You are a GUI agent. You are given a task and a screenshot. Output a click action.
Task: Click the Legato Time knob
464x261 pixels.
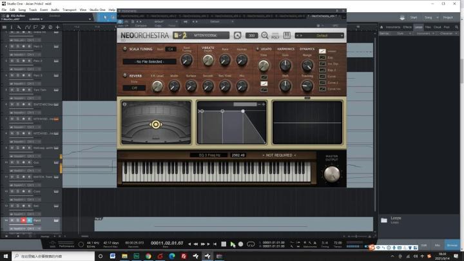(x=264, y=65)
